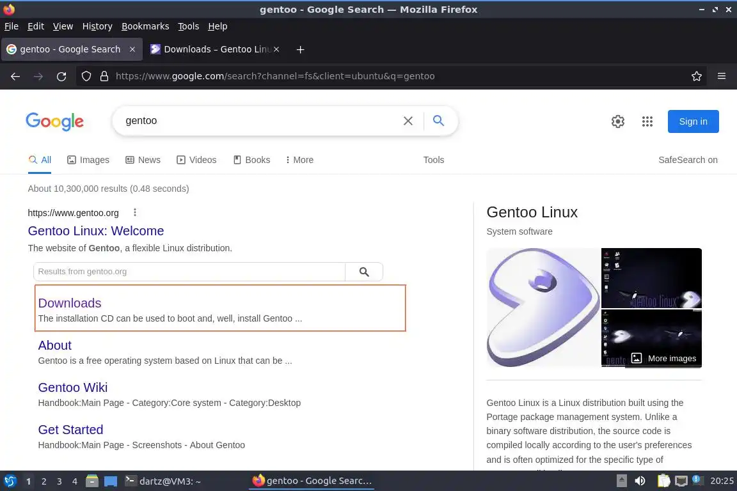Open the Google apps grid

(647, 121)
